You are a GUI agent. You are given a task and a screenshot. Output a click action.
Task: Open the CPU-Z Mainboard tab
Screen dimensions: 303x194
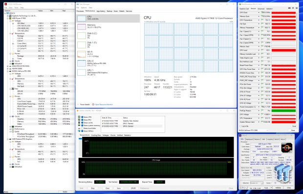[249, 139]
